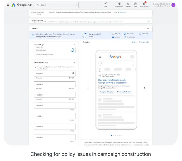Click the search magnifier icon
The width and height of the screenshot is (182, 161).
[x=38, y=5]
